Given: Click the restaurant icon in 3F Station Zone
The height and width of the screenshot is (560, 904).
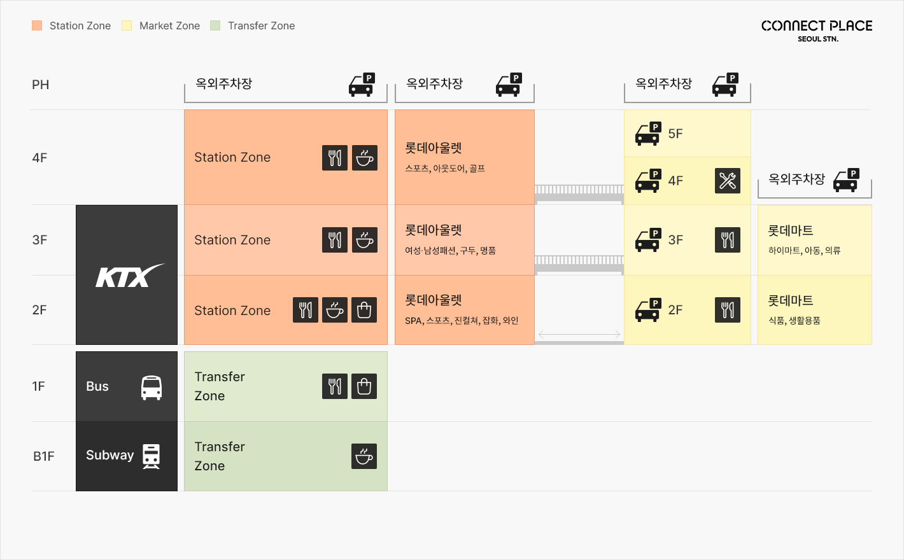Looking at the screenshot, I should pyautogui.click(x=335, y=240).
